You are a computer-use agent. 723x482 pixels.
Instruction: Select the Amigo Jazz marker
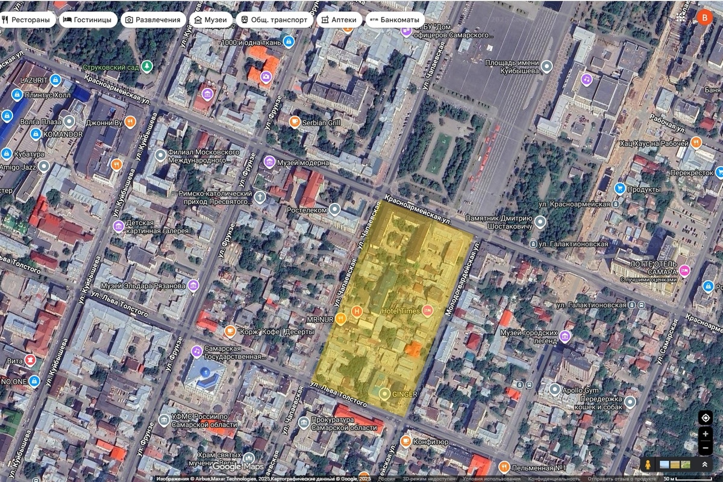click(43, 167)
